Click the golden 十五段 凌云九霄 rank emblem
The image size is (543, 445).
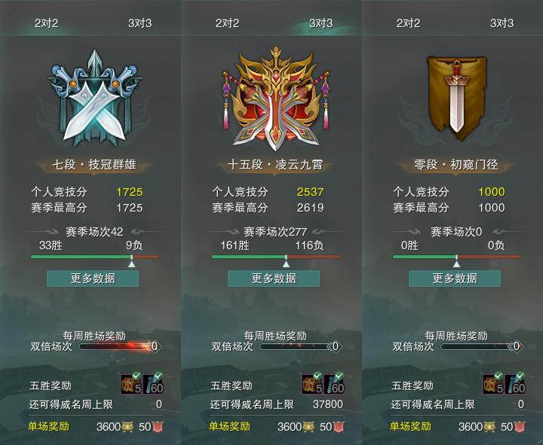tap(276, 99)
